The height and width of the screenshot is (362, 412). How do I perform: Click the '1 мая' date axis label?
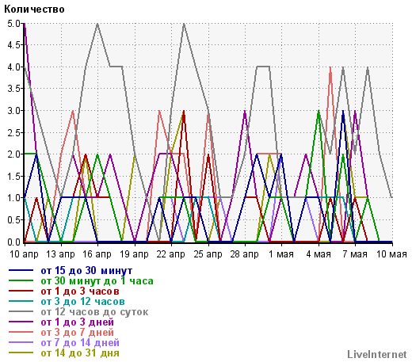[x=281, y=254]
